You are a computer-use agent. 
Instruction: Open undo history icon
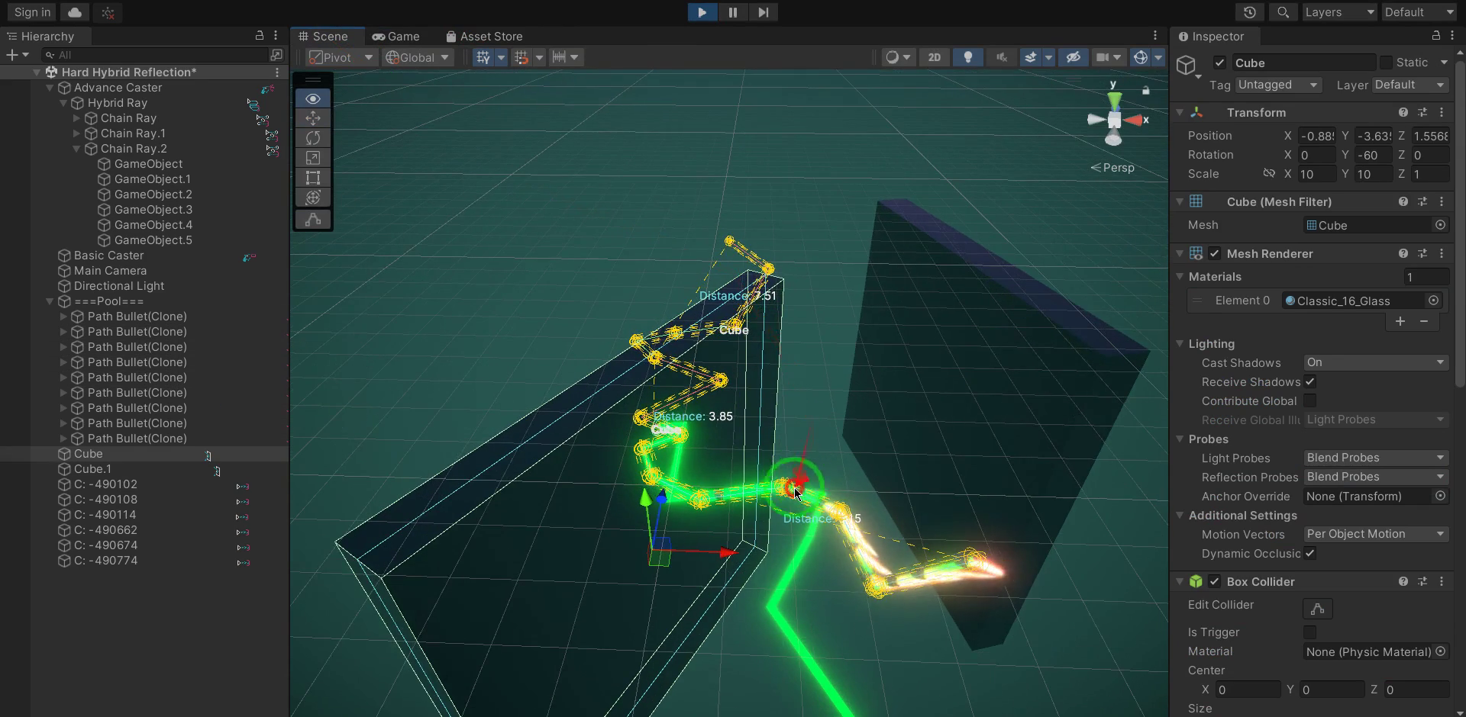pyautogui.click(x=1249, y=12)
